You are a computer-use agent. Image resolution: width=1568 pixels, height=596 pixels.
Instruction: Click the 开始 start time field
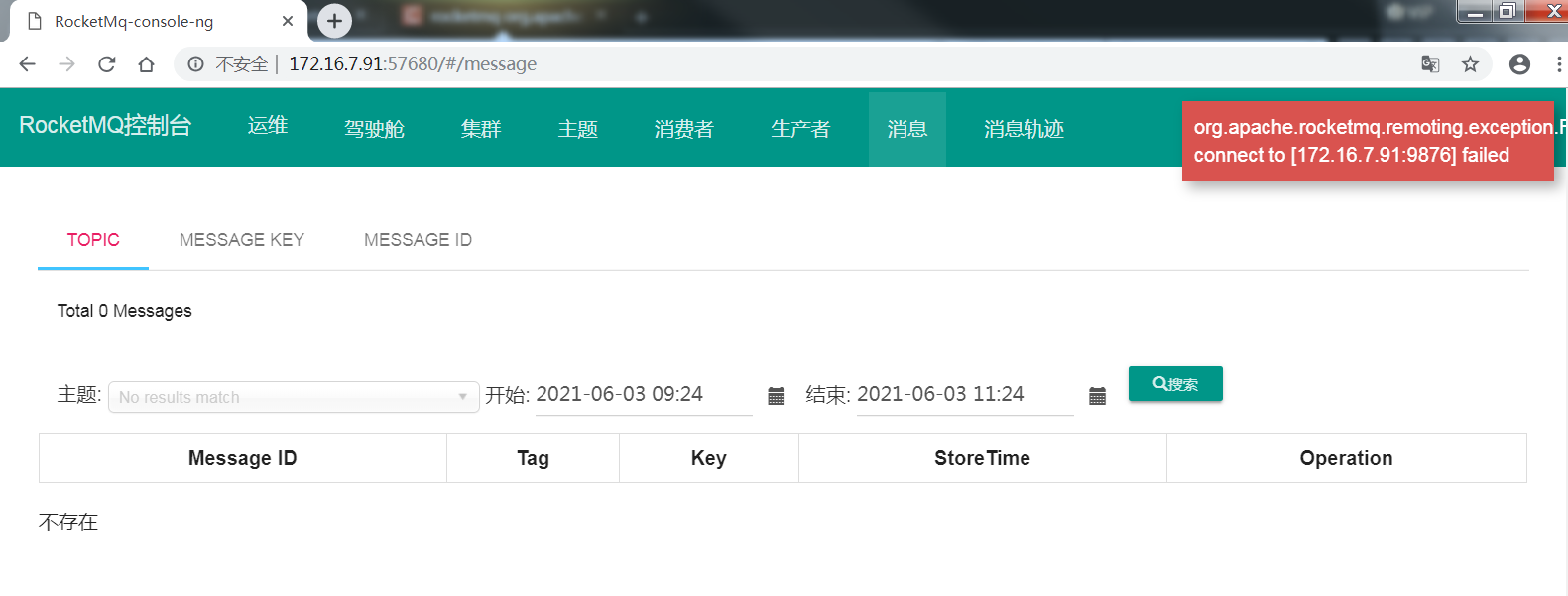tap(644, 395)
